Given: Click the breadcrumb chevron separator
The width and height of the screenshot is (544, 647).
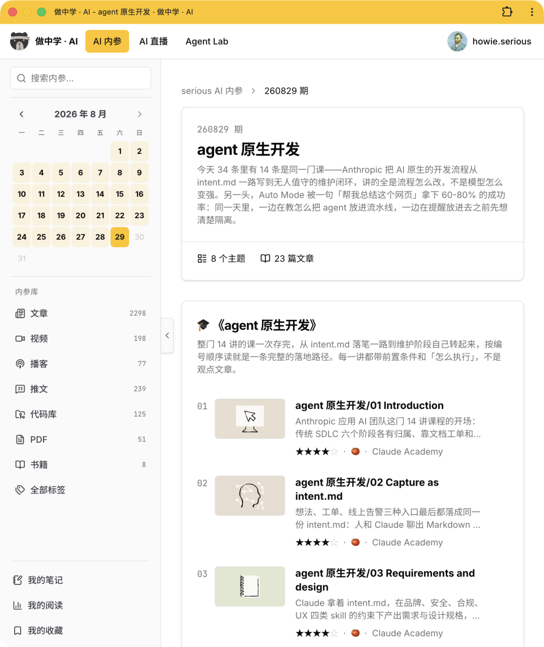Looking at the screenshot, I should (253, 91).
